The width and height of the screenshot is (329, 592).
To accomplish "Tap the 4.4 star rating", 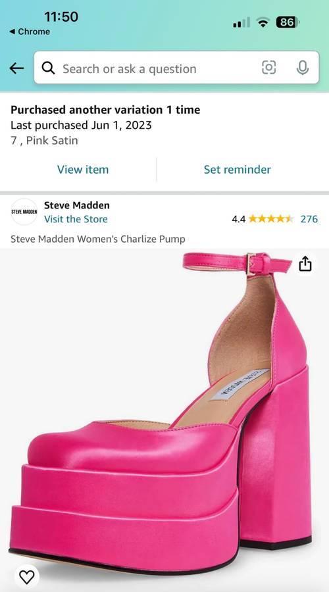I will click(x=263, y=219).
